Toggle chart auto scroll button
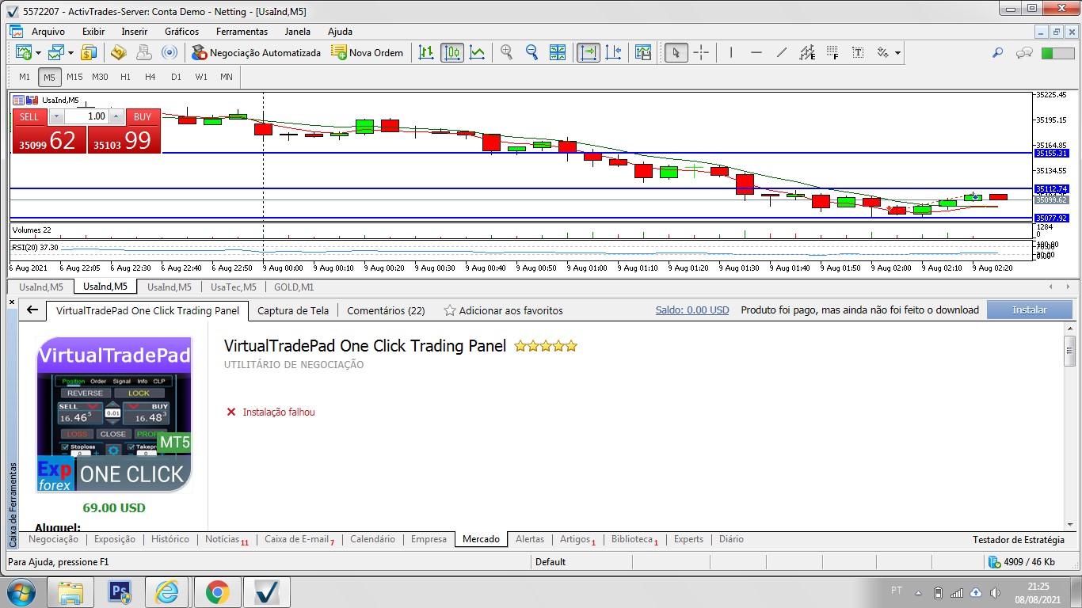Image resolution: width=1082 pixels, height=608 pixels. click(588, 53)
